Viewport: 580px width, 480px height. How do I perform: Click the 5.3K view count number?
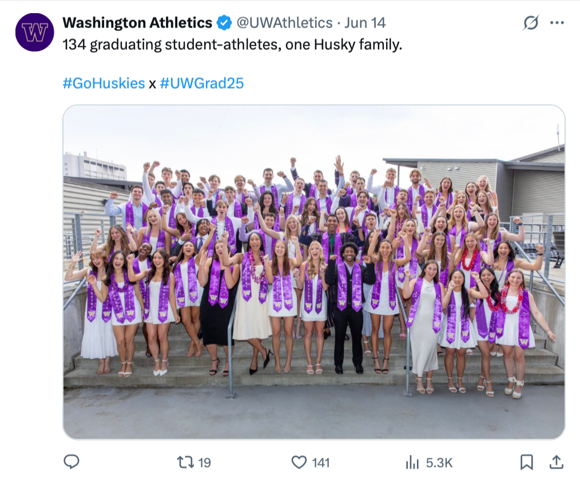439,463
